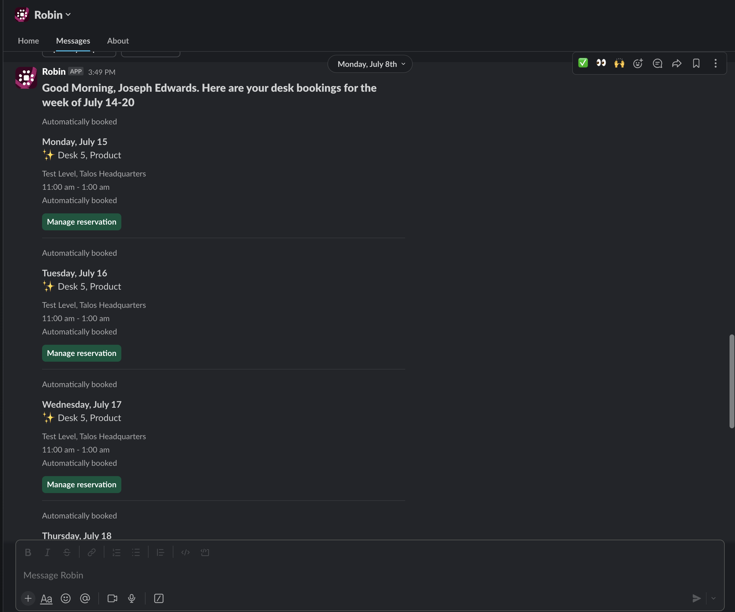The height and width of the screenshot is (612, 735).
Task: Save message with the bookmark icon
Action: click(696, 63)
